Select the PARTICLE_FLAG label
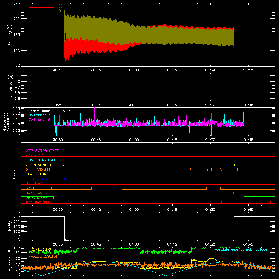This screenshot has height=279, width=279. click(x=39, y=188)
